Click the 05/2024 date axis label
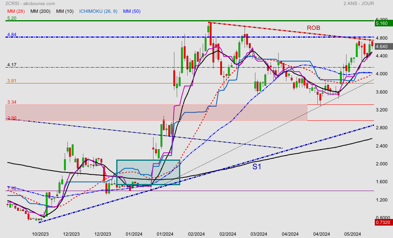 point(352,234)
